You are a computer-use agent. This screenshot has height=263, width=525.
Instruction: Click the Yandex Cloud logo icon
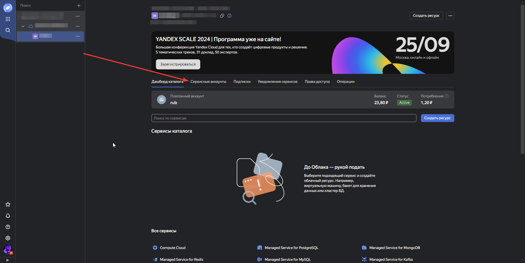pos(8,8)
